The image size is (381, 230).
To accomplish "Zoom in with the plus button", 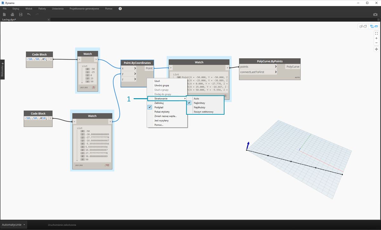I will click(376, 38).
